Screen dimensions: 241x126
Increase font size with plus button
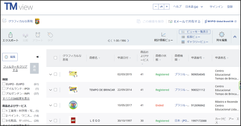(167, 7)
